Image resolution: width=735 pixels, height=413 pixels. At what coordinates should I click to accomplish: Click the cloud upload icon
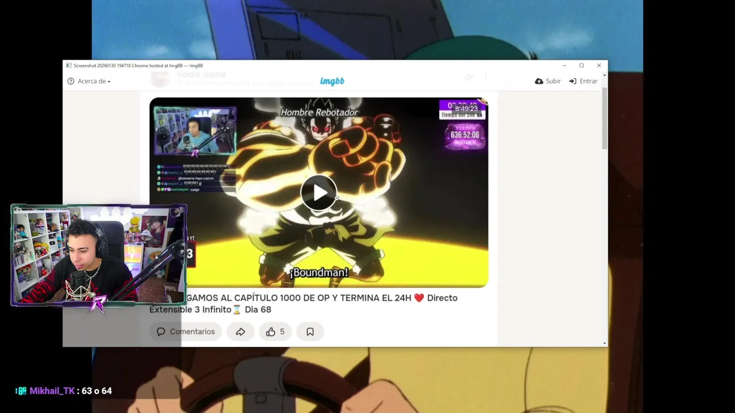(539, 81)
